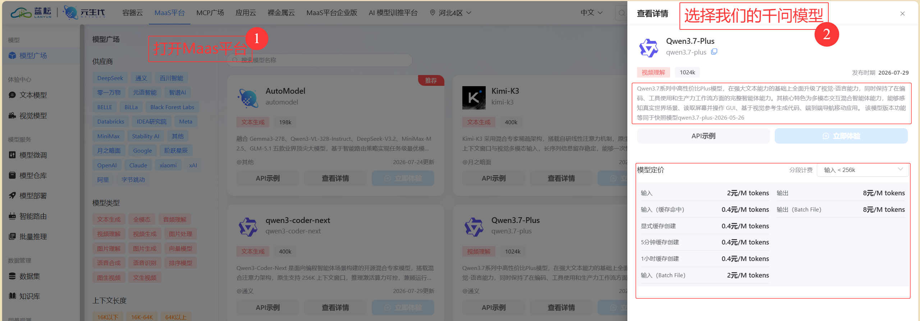Copy the qwen3.7-plus model ID
Image resolution: width=920 pixels, height=321 pixels.
714,52
